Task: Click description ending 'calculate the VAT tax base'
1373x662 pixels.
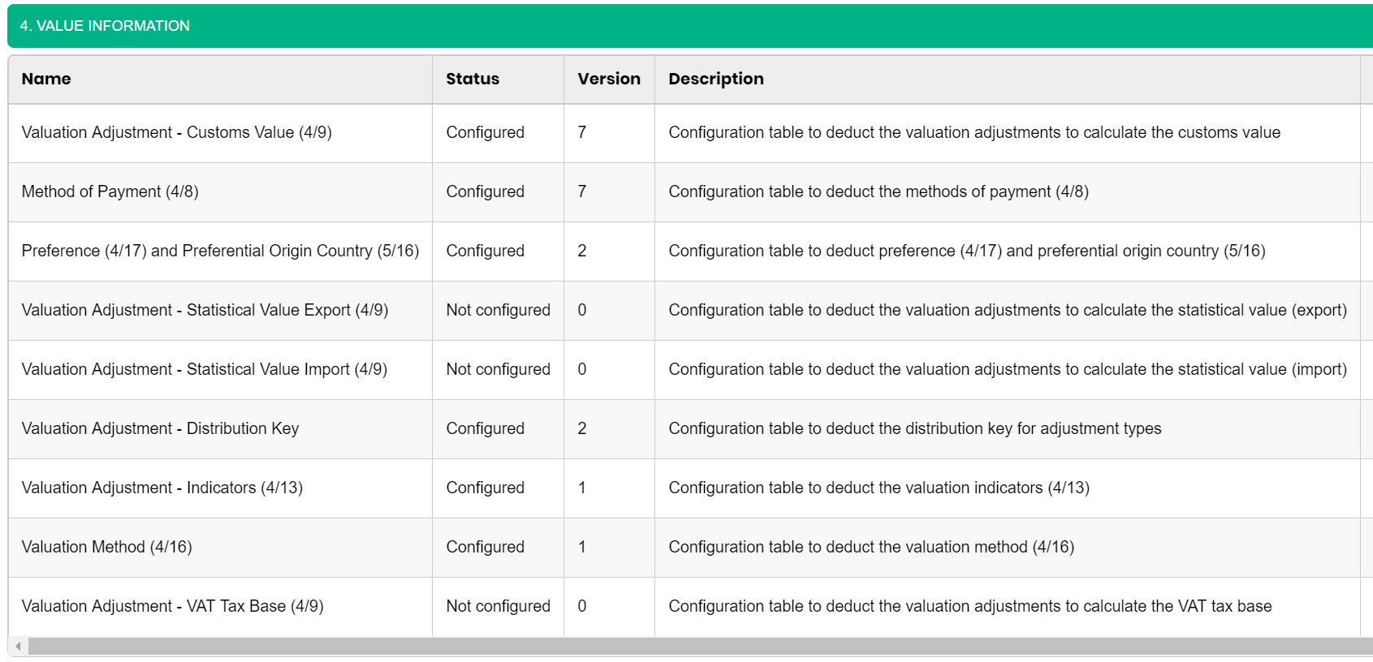Action: [970, 606]
